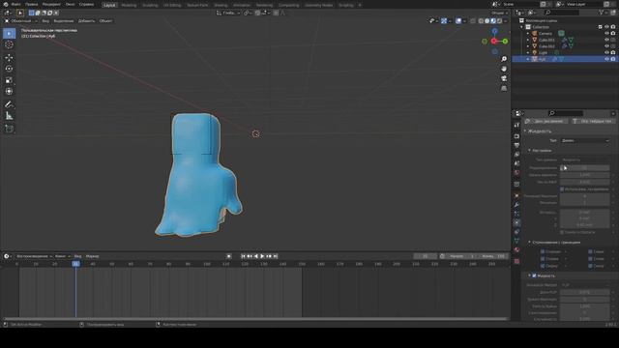Open the Particles properties tab
Viewport: 619px width, 348px height.
click(516, 214)
